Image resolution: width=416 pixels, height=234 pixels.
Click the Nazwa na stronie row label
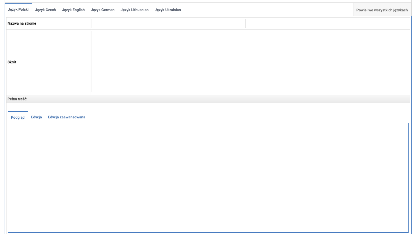pos(22,23)
